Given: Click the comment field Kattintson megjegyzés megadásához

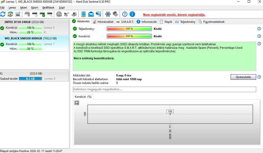Looking at the screenshot, I should pos(164,89).
